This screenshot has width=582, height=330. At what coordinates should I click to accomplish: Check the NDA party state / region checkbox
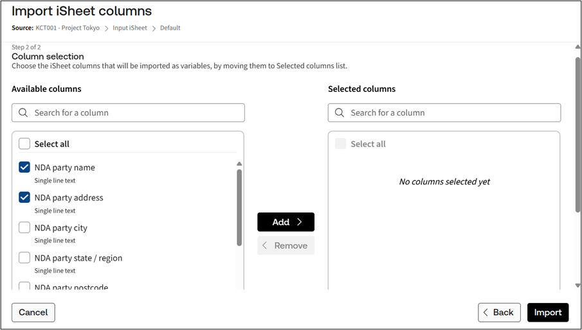click(24, 257)
